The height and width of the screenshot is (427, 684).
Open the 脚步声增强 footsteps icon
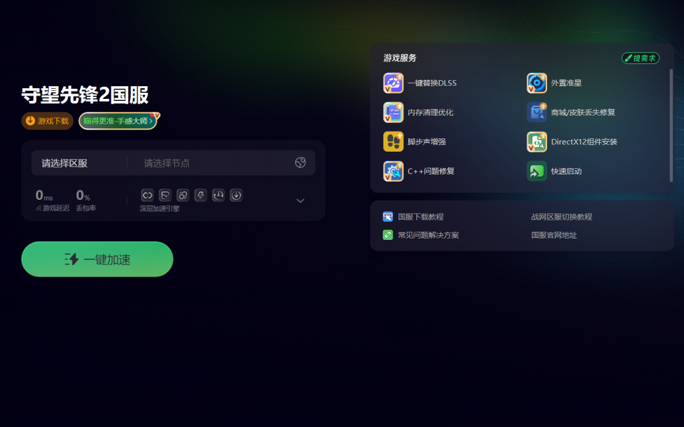tap(393, 142)
